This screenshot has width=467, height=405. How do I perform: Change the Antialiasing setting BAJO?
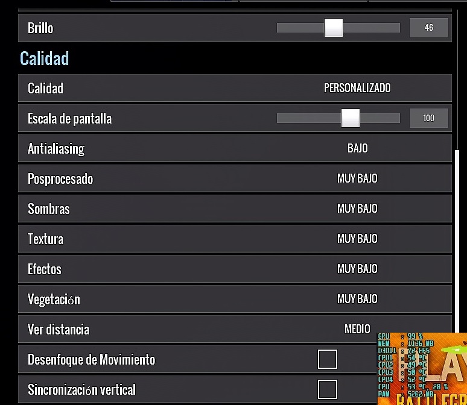358,148
